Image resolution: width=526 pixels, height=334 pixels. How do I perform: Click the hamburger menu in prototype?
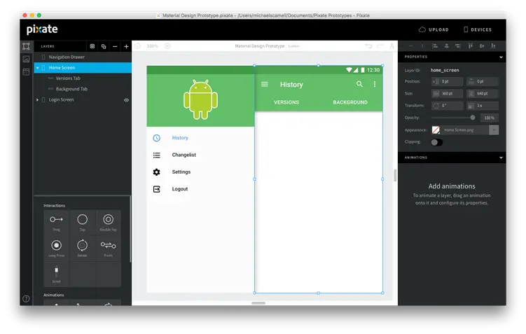pos(265,84)
